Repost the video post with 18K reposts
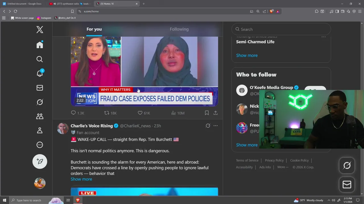Viewport: 364px width, 204px height. (110, 113)
